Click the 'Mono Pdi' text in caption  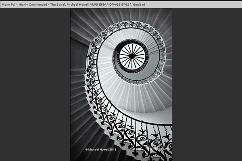tap(8, 4)
